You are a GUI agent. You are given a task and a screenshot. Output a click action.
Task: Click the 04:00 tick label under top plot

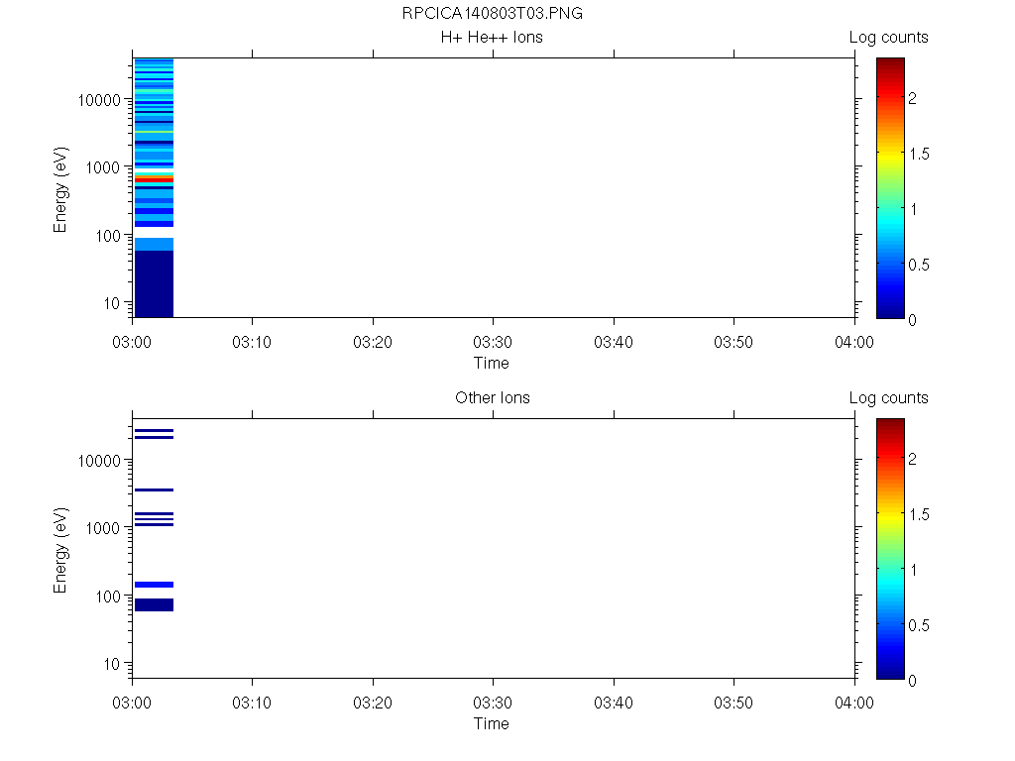coord(854,342)
